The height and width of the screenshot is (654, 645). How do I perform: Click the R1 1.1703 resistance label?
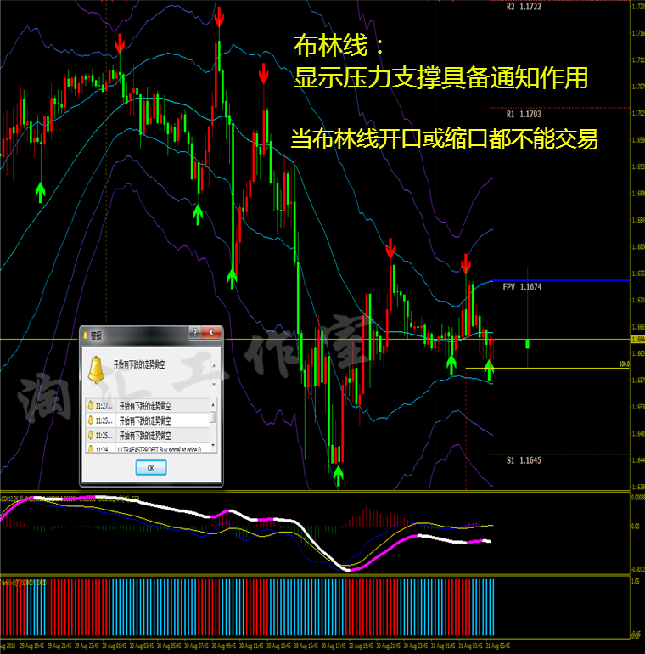click(524, 115)
